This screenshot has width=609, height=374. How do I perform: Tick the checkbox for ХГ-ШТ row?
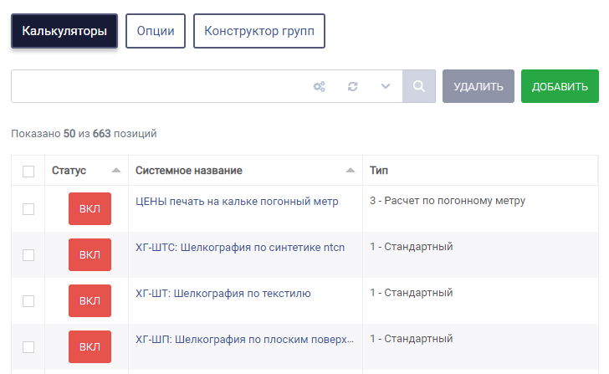(28, 301)
